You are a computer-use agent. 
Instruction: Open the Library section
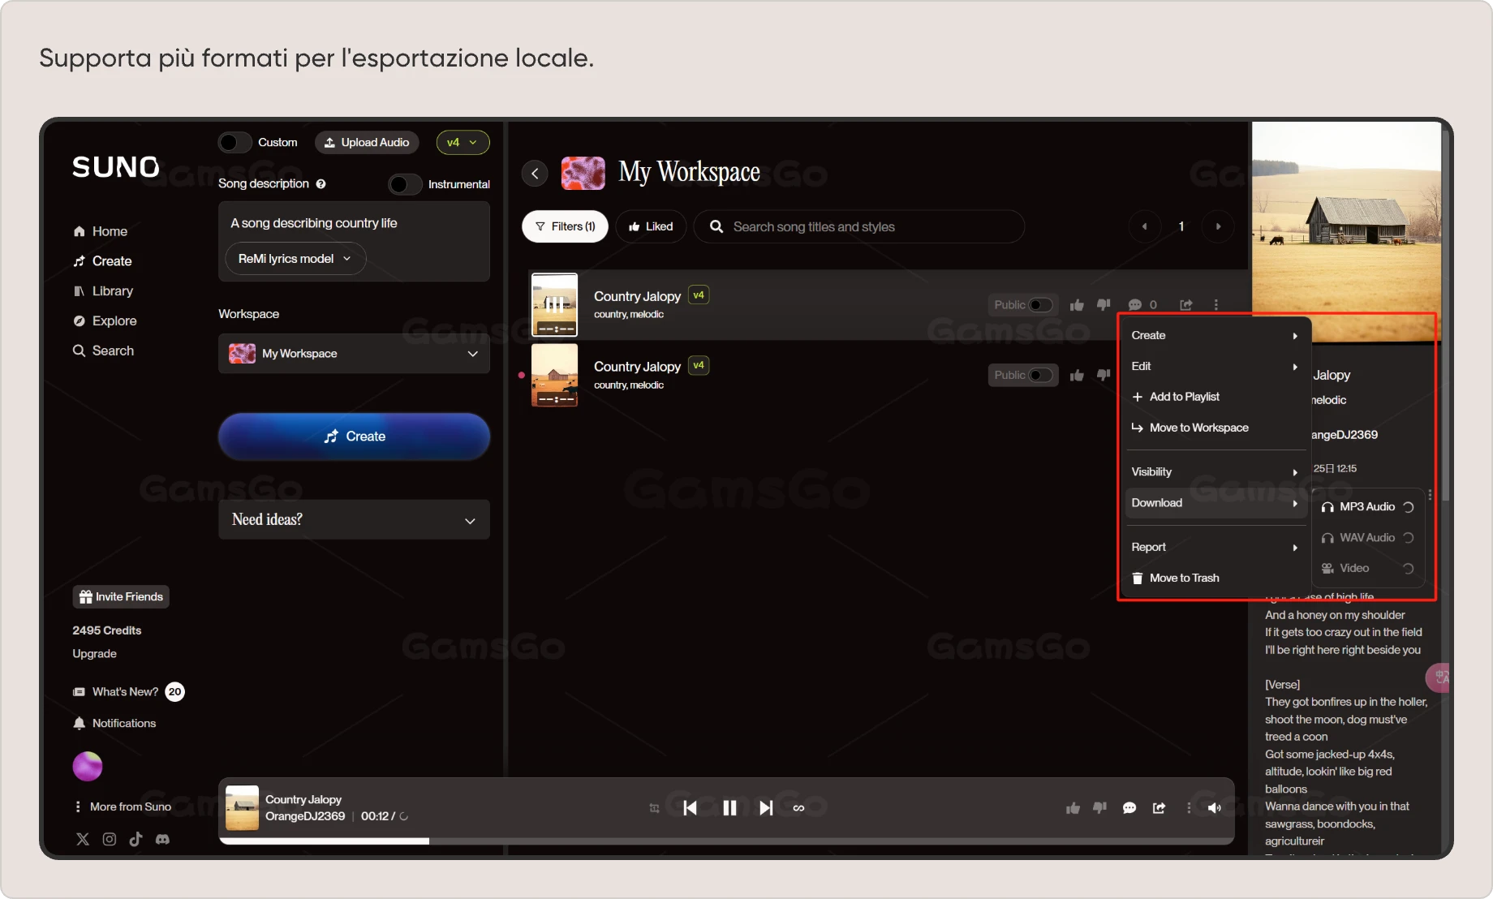coord(103,291)
